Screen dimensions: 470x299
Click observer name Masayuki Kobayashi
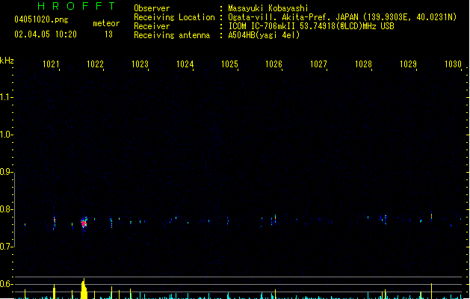click(x=268, y=8)
